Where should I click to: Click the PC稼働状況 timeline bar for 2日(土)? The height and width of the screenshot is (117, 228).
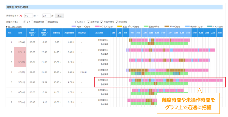(170, 50)
